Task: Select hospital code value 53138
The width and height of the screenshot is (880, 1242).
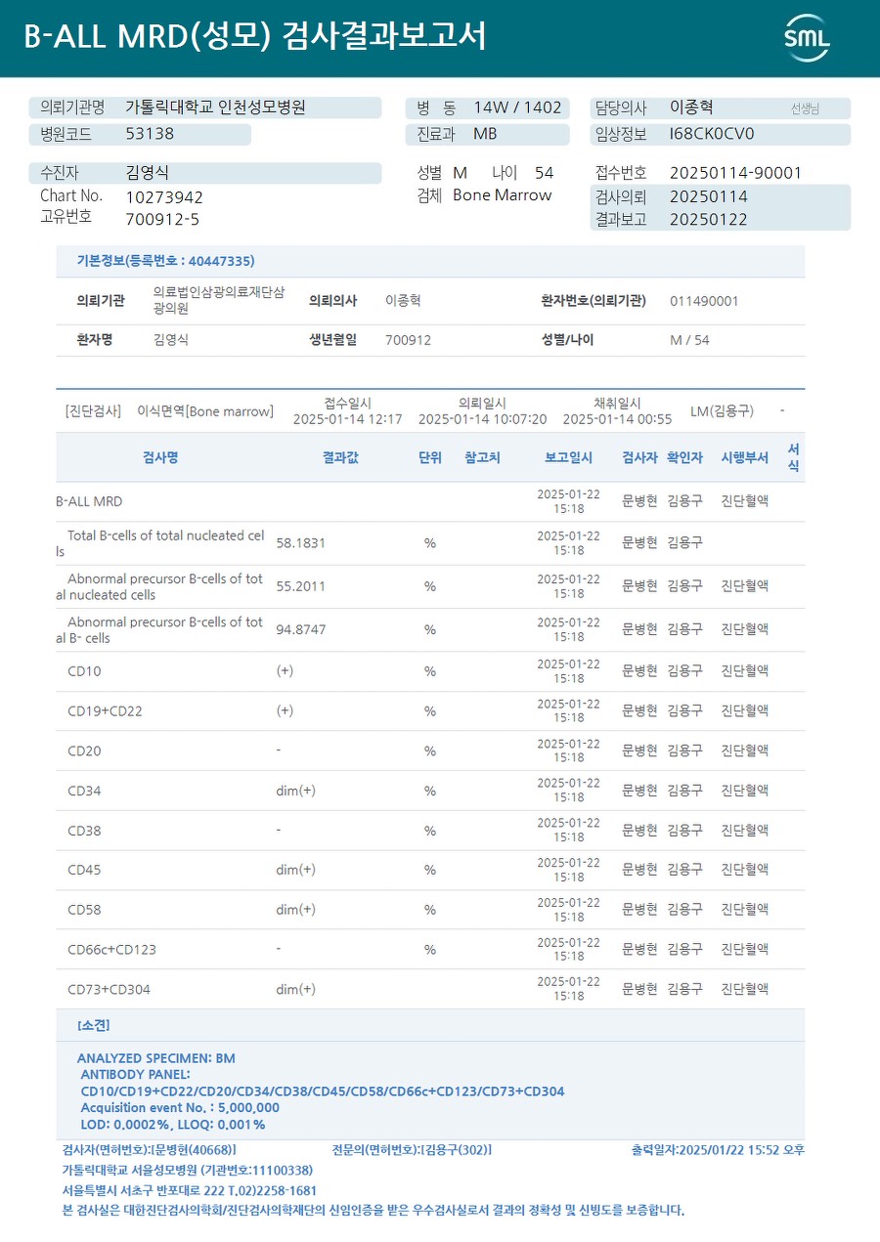Action: tap(150, 134)
